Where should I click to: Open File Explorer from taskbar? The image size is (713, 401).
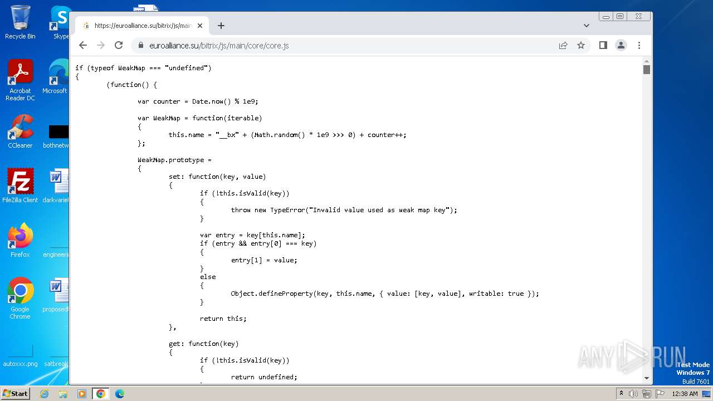63,394
